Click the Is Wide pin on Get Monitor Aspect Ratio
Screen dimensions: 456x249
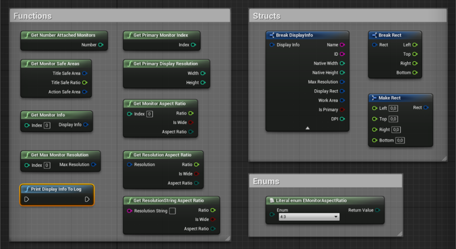(191, 122)
